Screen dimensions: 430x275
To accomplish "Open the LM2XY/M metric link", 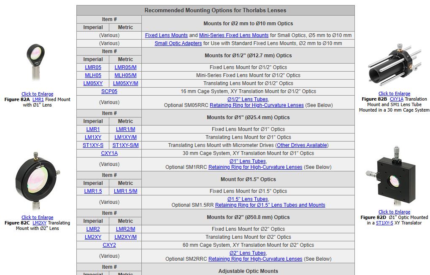I will click(x=126, y=237).
